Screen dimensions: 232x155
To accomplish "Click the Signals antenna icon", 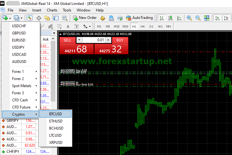I will [120, 18].
